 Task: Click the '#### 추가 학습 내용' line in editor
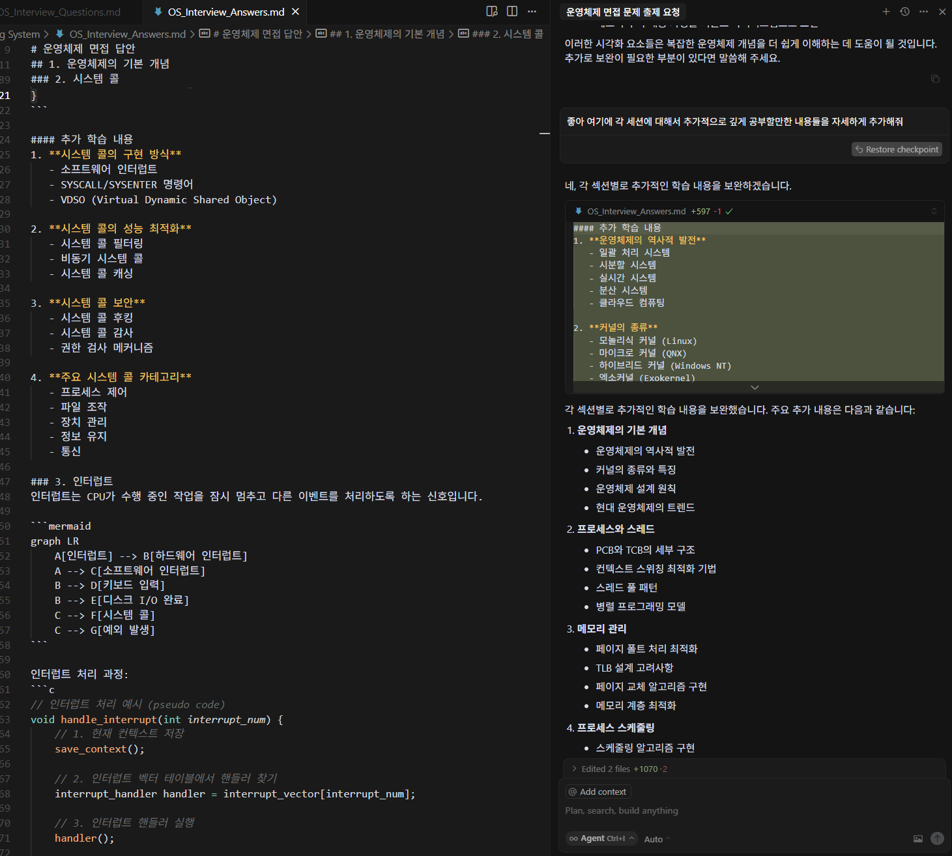[81, 139]
